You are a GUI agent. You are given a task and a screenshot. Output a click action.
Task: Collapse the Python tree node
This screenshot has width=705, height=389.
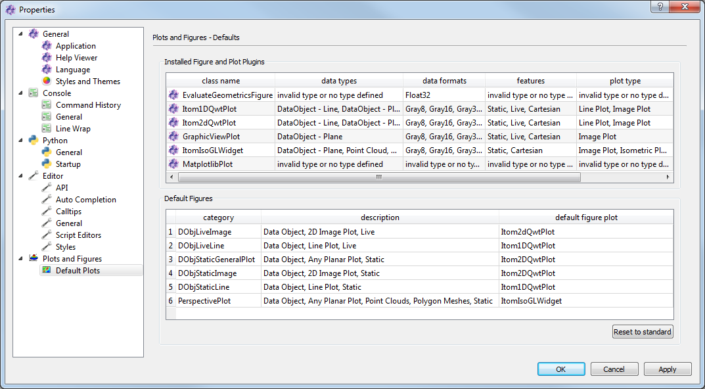click(x=20, y=141)
